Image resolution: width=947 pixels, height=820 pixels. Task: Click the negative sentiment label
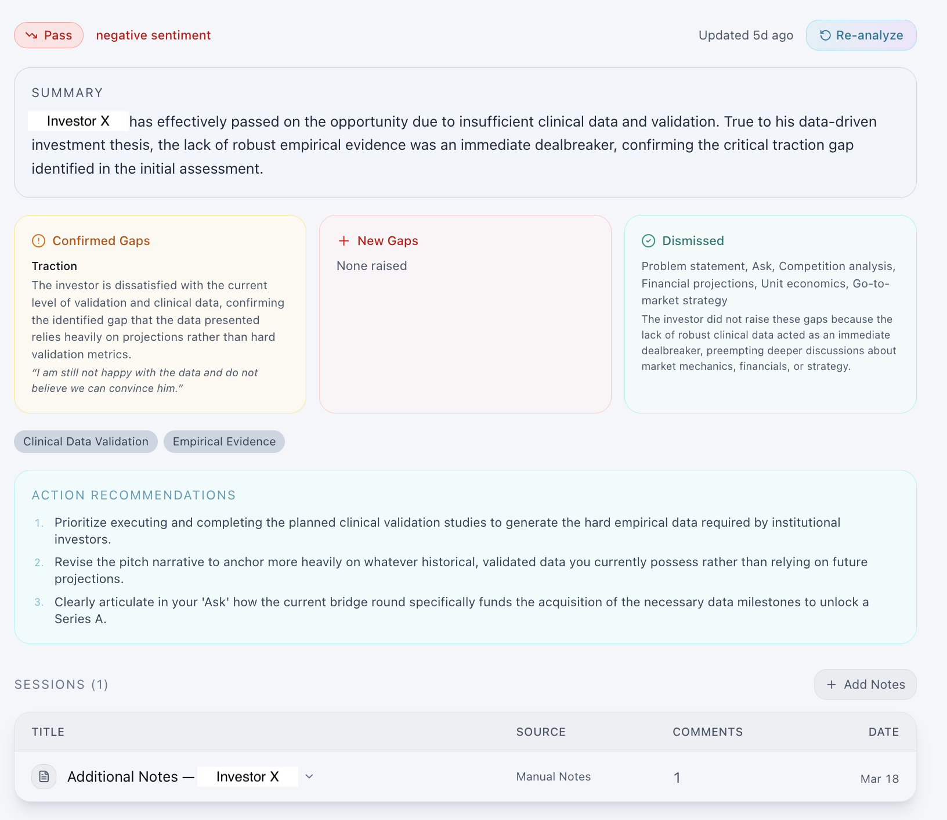coord(153,35)
